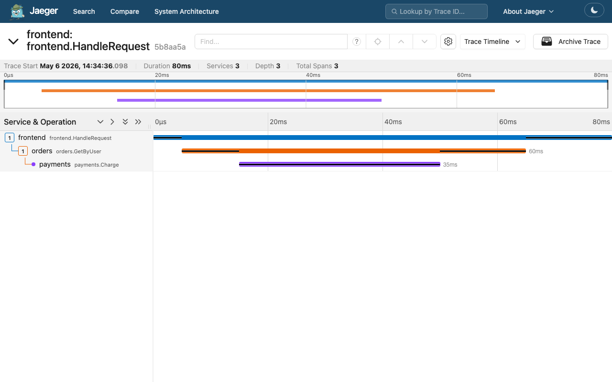612x382 pixels.
Task: Open System Architecture page
Action: 186,11
